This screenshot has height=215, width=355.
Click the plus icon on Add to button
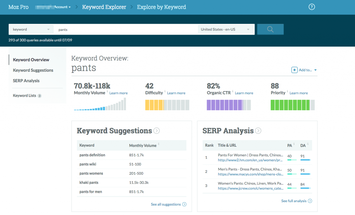[x=294, y=70]
